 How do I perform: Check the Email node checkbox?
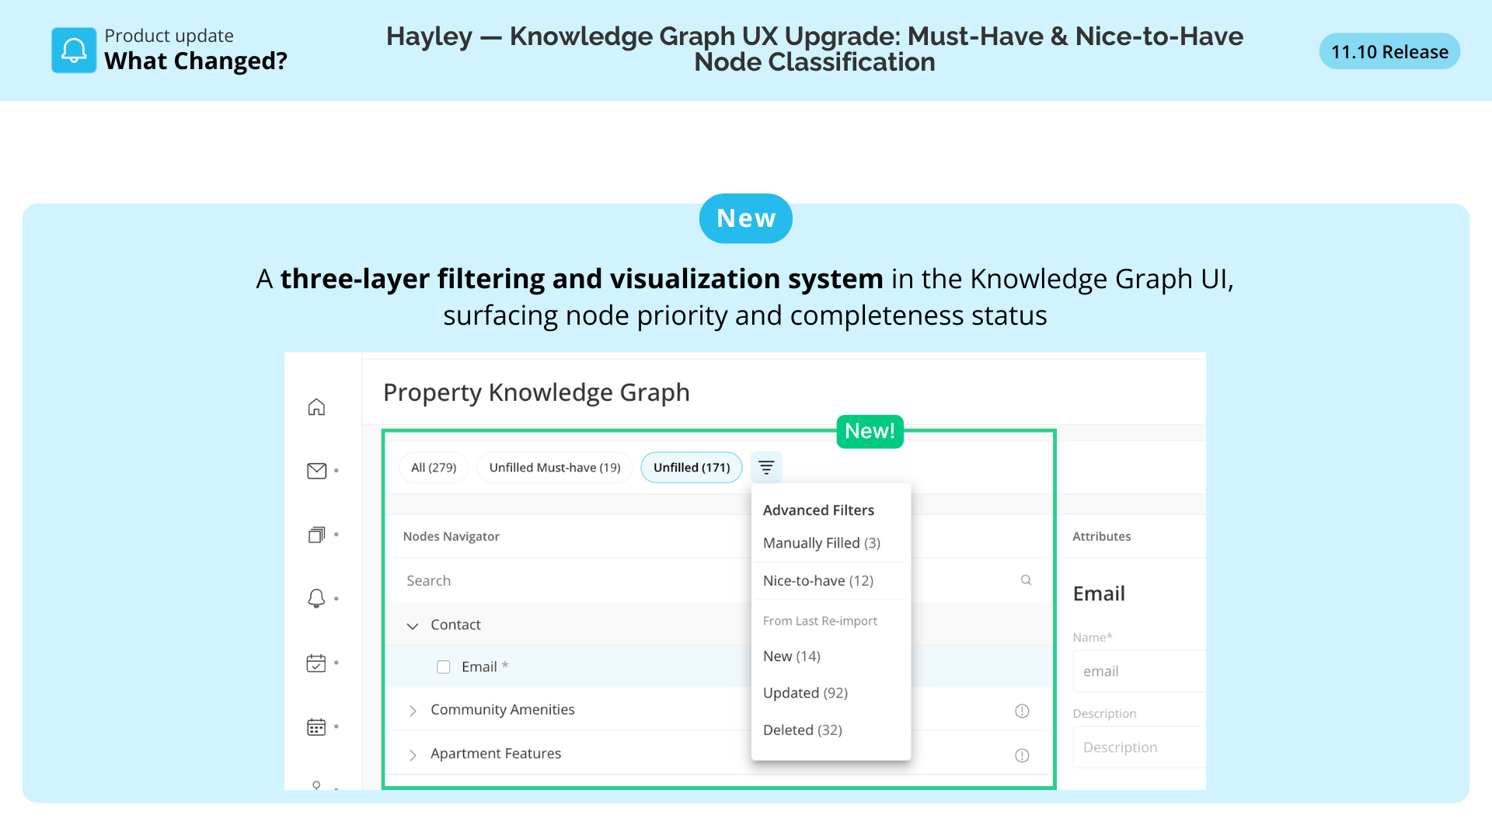444,667
